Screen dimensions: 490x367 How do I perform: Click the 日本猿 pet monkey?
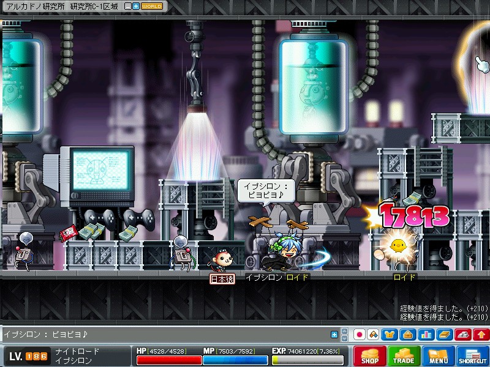pyautogui.click(x=221, y=261)
